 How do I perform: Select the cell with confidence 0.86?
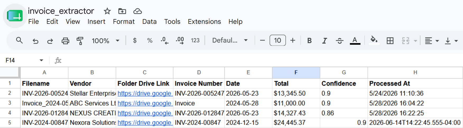point(344,113)
